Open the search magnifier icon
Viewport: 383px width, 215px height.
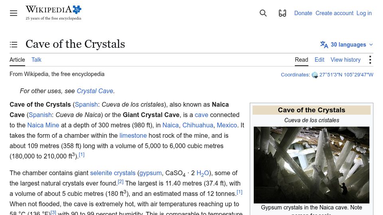pos(263,13)
